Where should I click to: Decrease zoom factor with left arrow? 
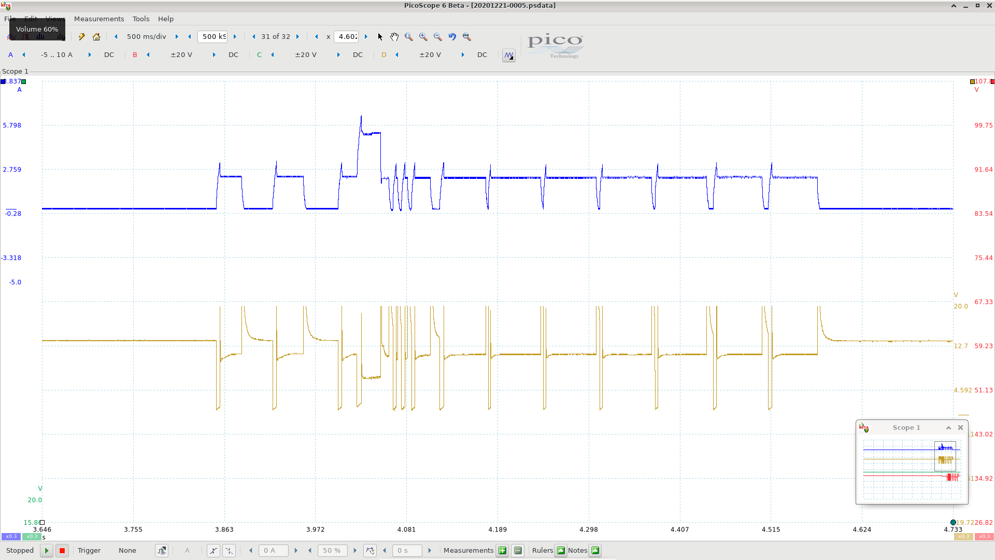317,37
